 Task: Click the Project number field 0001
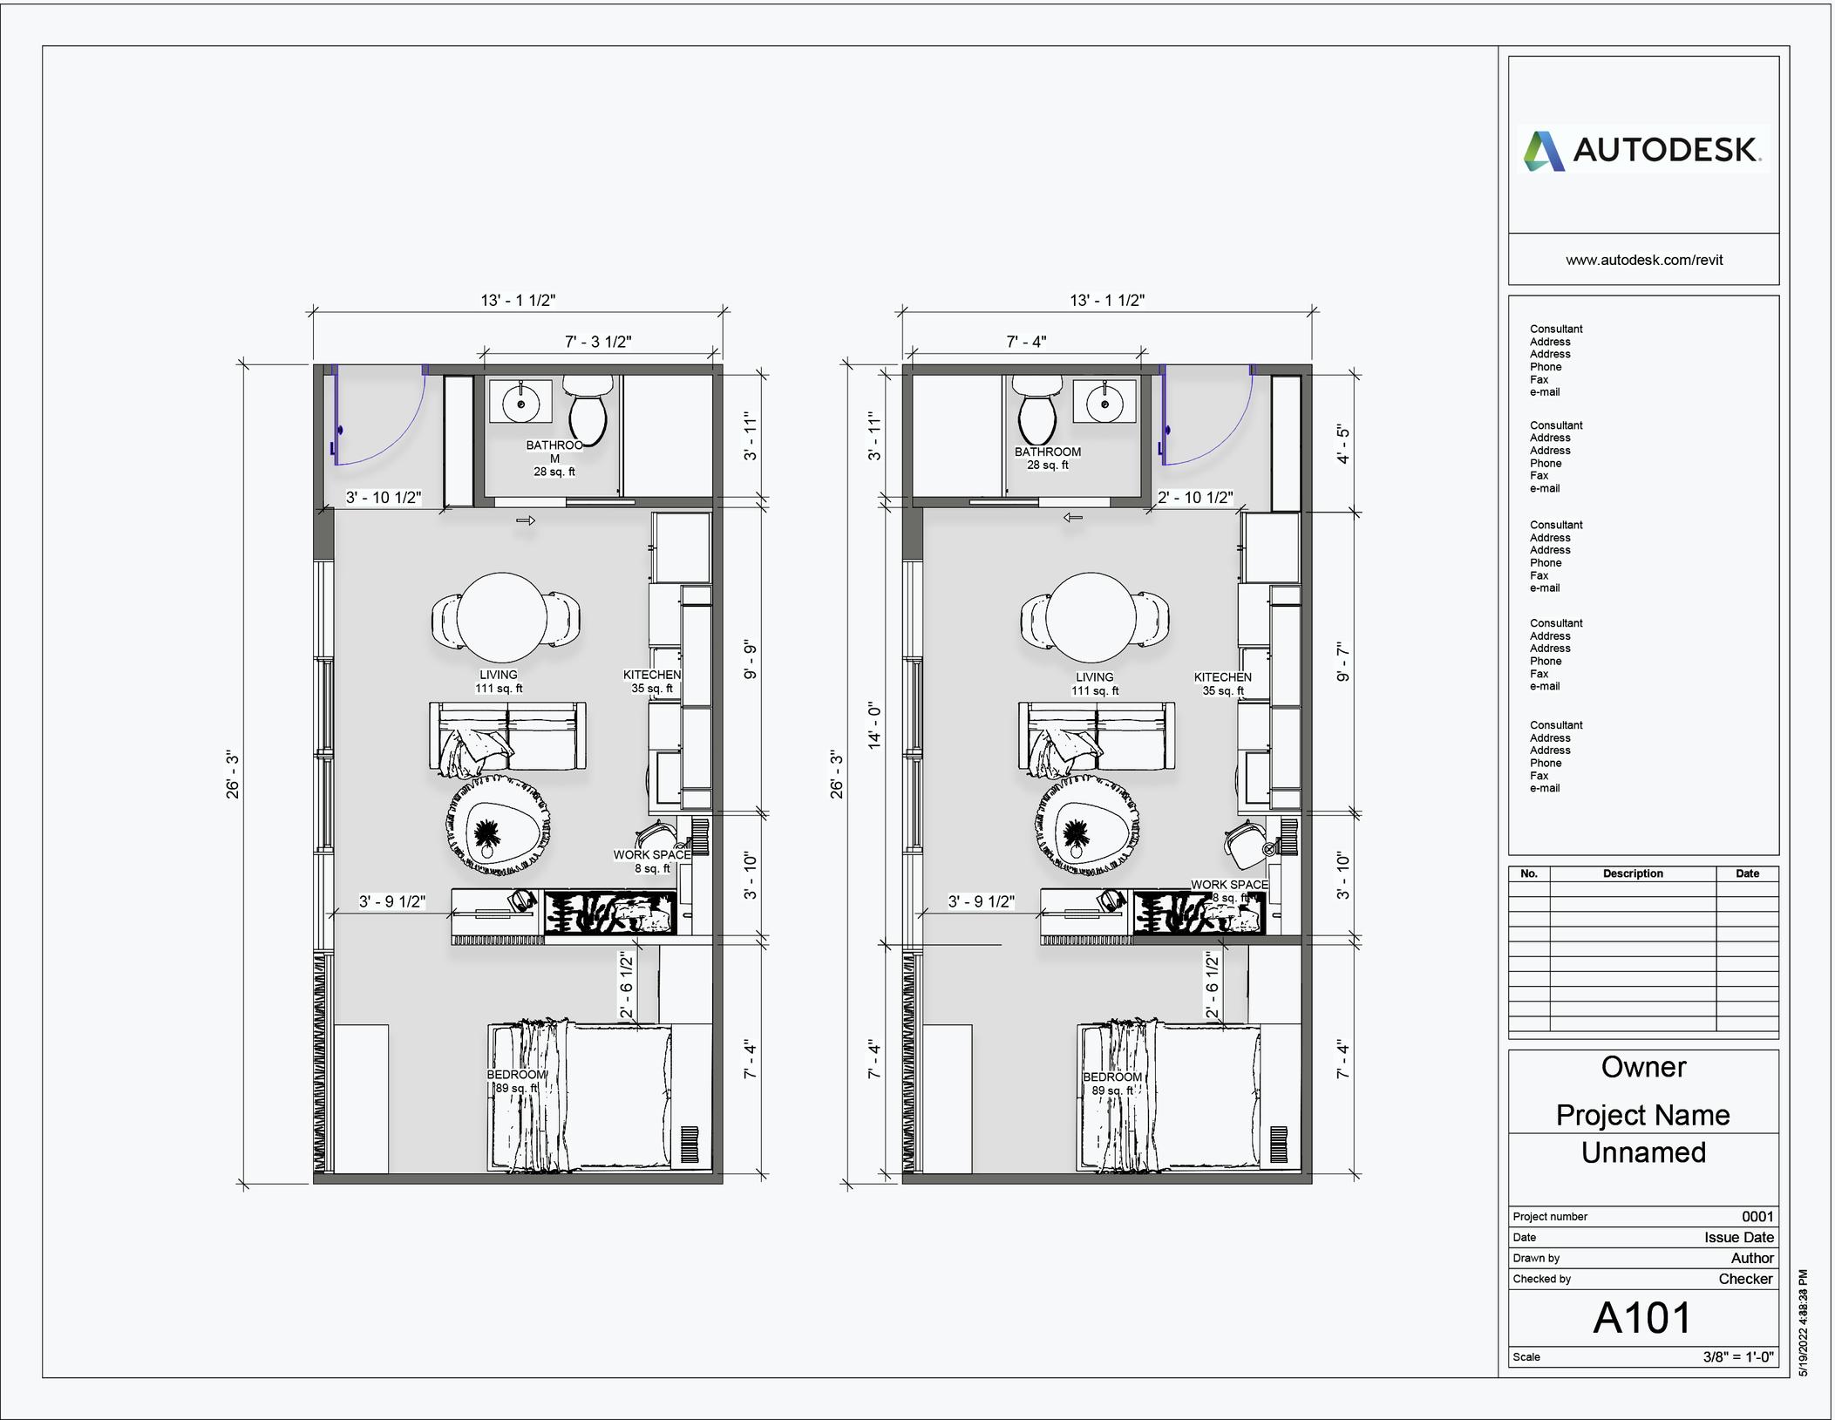[x=1757, y=1216]
